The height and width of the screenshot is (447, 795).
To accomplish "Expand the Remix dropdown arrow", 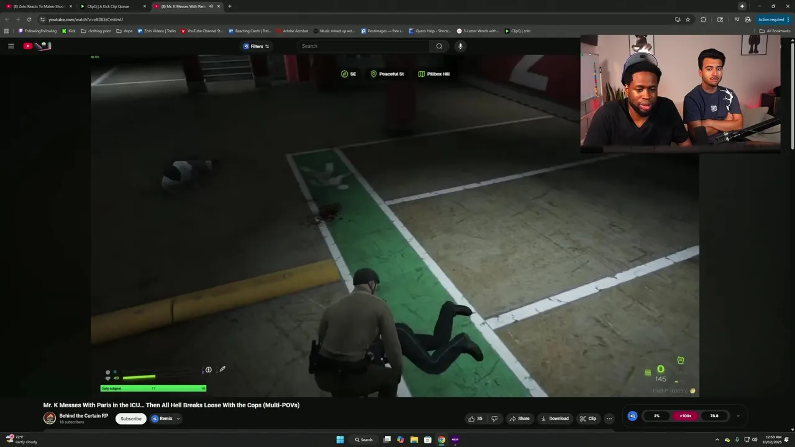I will point(178,418).
